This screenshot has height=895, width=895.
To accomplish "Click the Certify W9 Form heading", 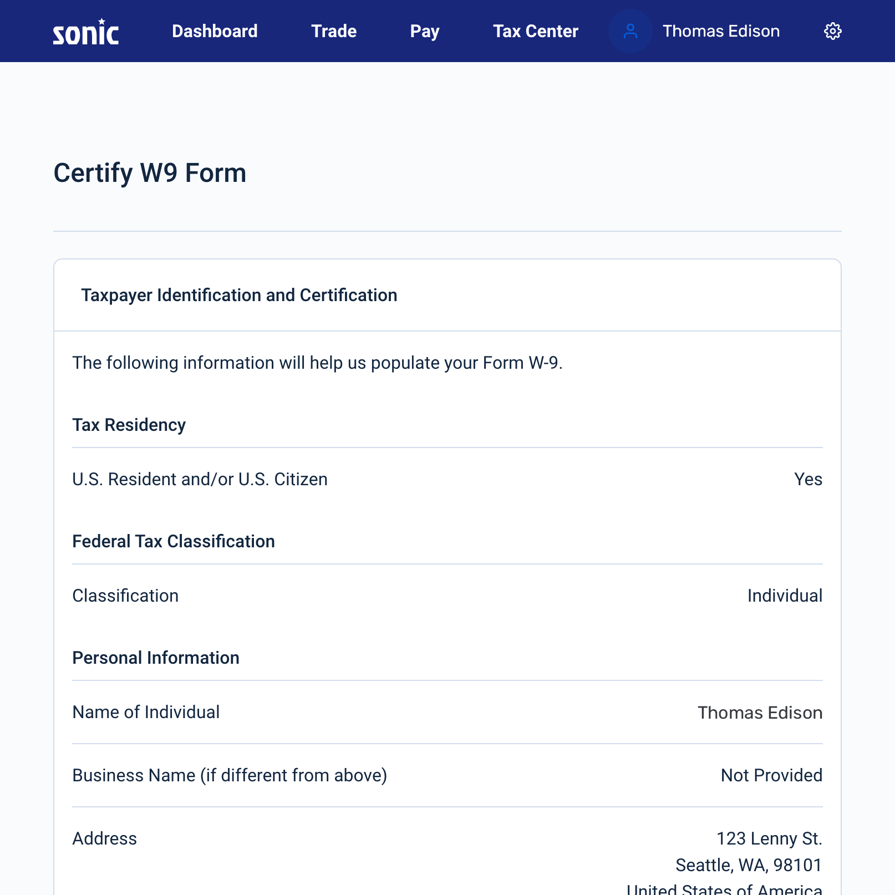I will pos(150,174).
